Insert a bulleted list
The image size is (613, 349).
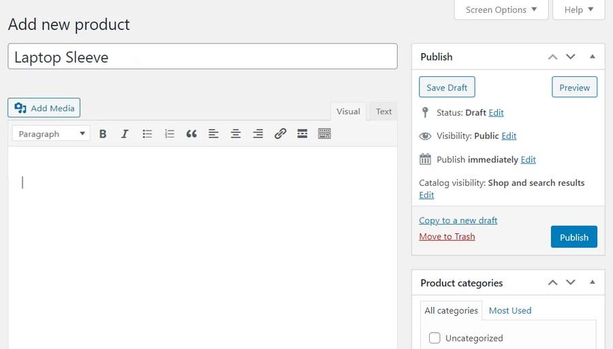point(147,134)
